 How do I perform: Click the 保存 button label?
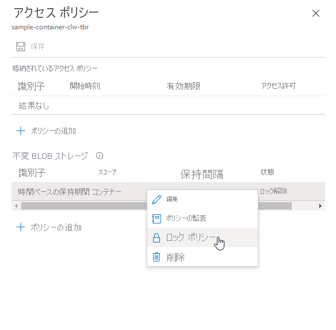pos(38,46)
